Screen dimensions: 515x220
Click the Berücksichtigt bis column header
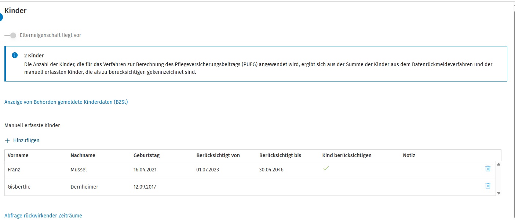click(280, 155)
